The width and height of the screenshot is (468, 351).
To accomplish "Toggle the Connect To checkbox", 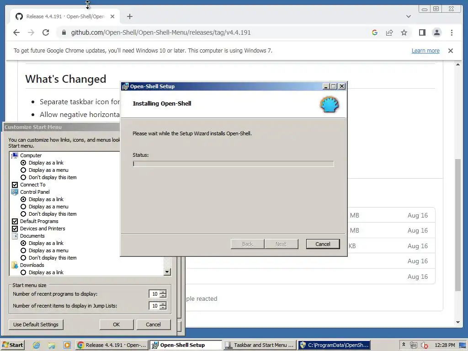I will pos(15,185).
